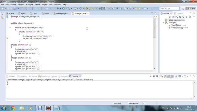Click the Pin Console icon
The width and height of the screenshot is (197, 111).
tap(176, 76)
